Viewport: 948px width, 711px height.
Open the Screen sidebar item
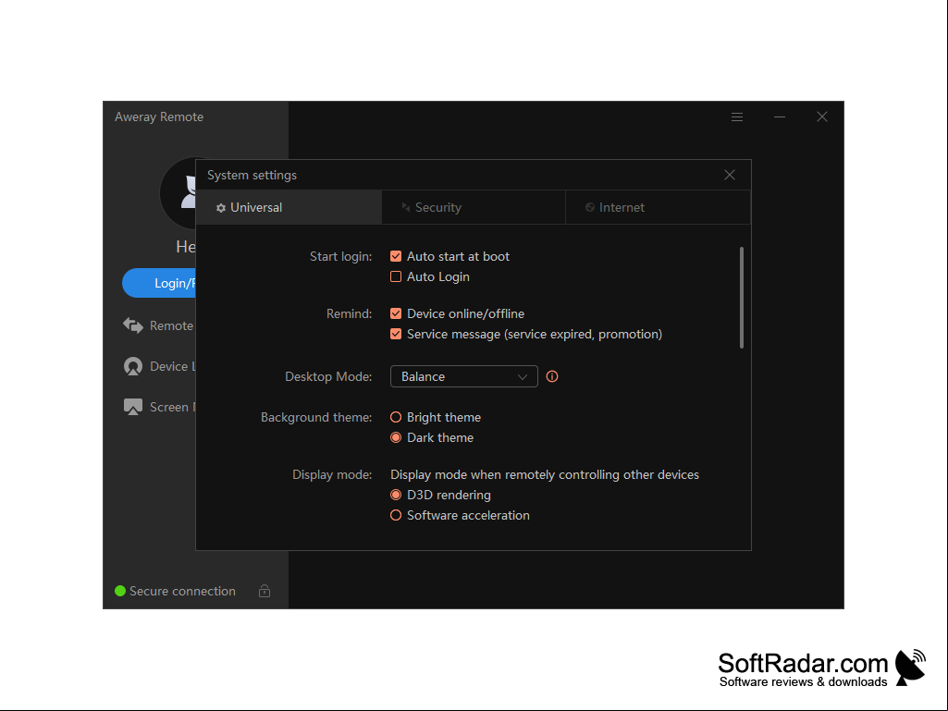point(158,407)
